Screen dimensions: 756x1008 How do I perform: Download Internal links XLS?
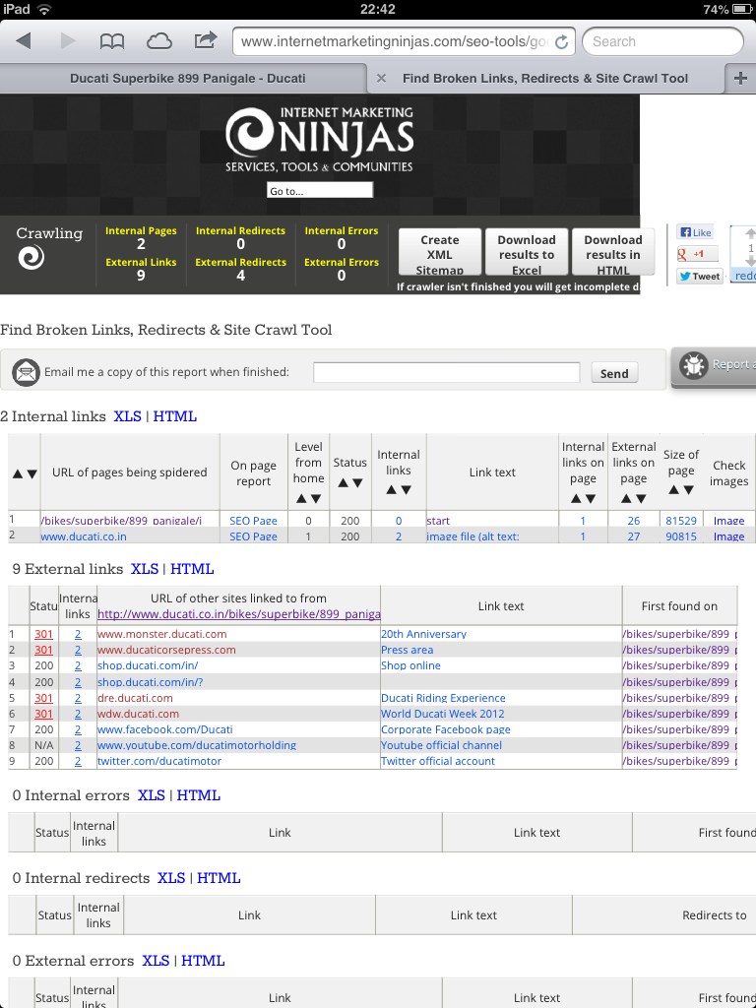click(x=127, y=416)
